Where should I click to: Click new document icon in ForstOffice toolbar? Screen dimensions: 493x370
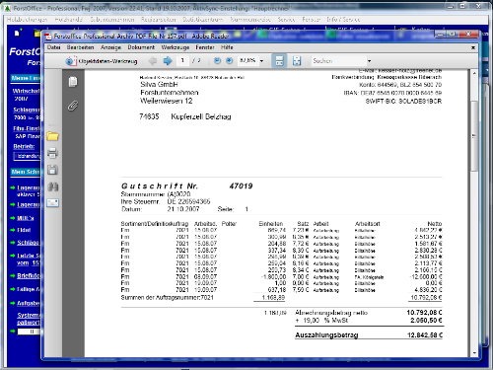point(18,33)
